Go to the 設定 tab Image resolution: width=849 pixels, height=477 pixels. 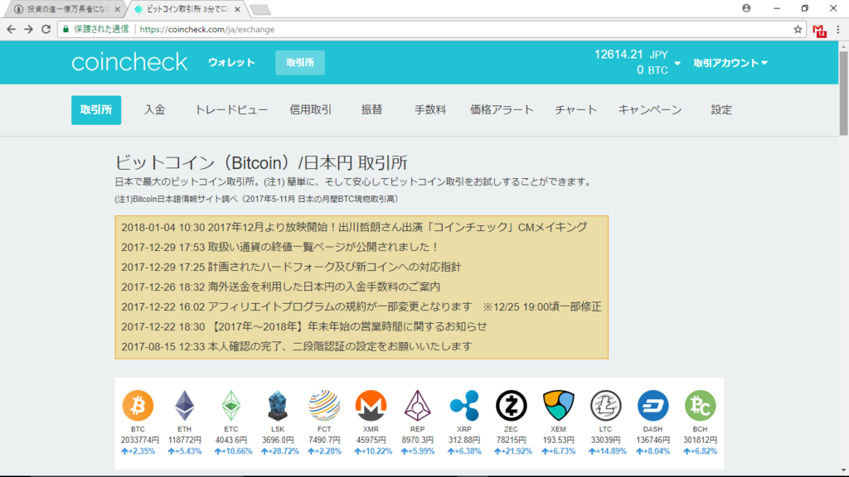pos(721,110)
